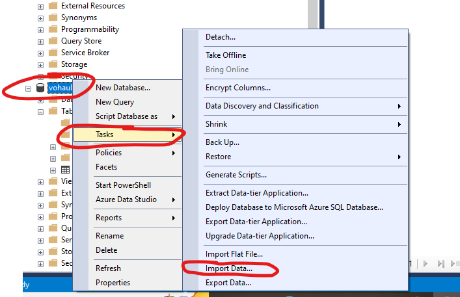The width and height of the screenshot is (460, 297).
Task: Collapse the selected database node
Action: [27, 88]
